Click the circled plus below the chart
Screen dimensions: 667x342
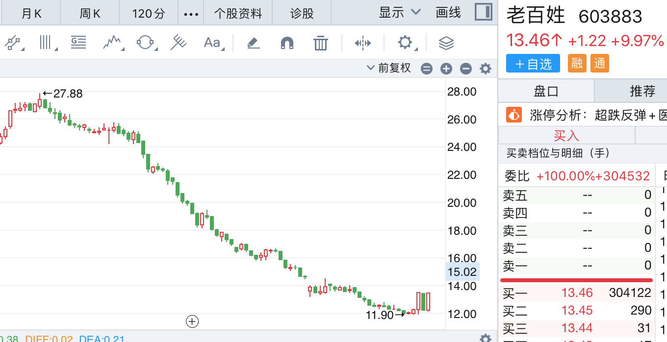[192, 321]
